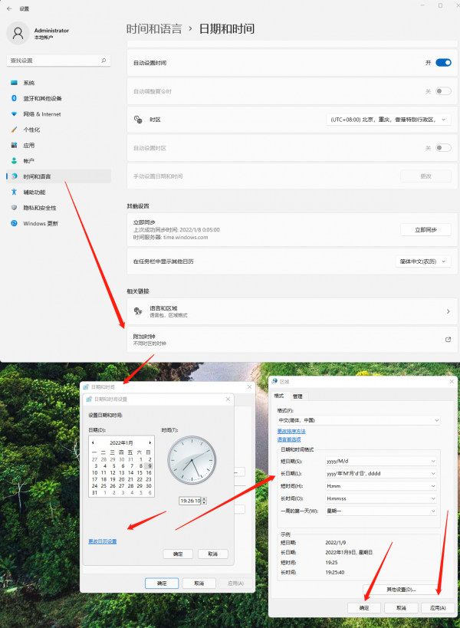This screenshot has width=460, height=628.
Task: Close the 日期和时间设置 dialog
Action: pyautogui.click(x=228, y=399)
